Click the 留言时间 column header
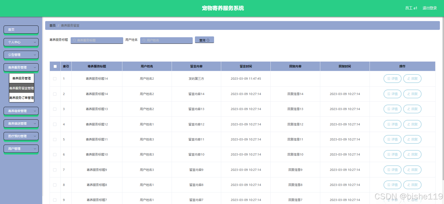444x204 pixels. pyautogui.click(x=246, y=66)
